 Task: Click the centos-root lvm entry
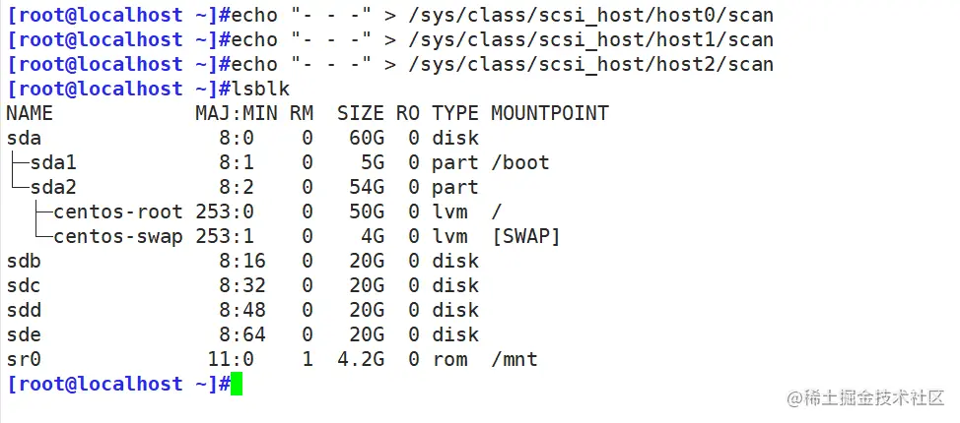[118, 211]
